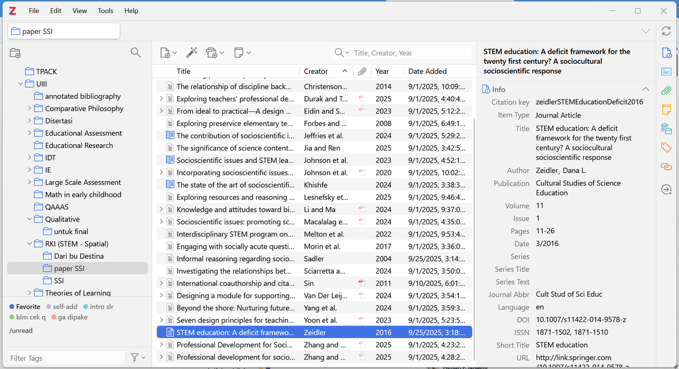679x369 pixels.
Task: Open the Help menu
Action: coord(131,11)
